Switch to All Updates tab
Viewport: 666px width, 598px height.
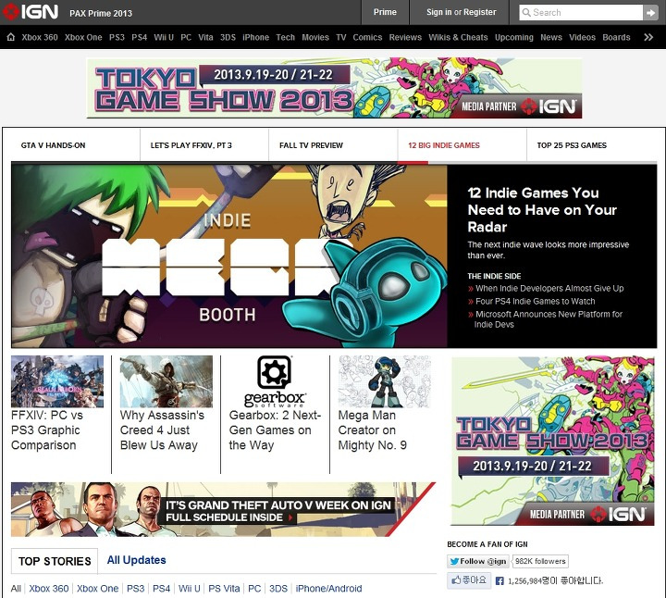[x=136, y=560]
